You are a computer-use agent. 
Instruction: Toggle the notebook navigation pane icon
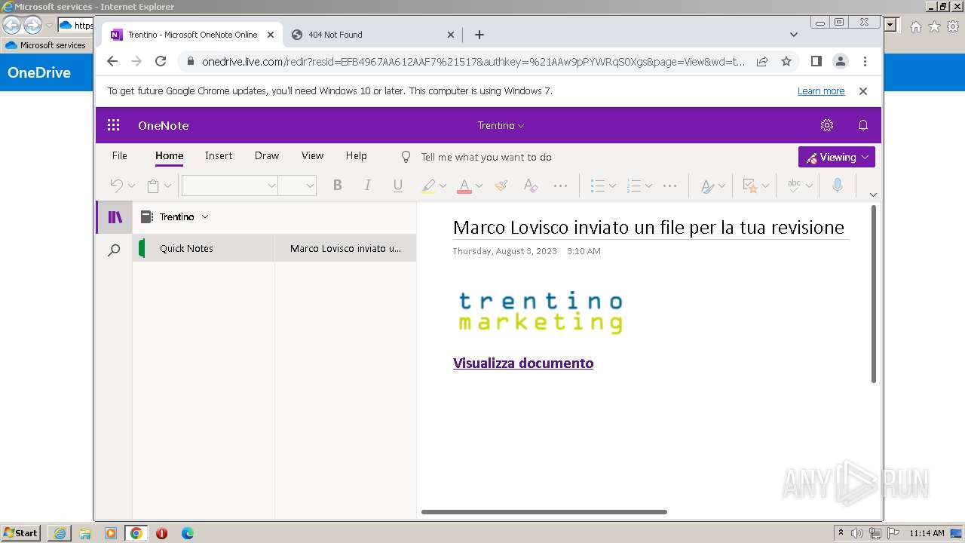[115, 217]
